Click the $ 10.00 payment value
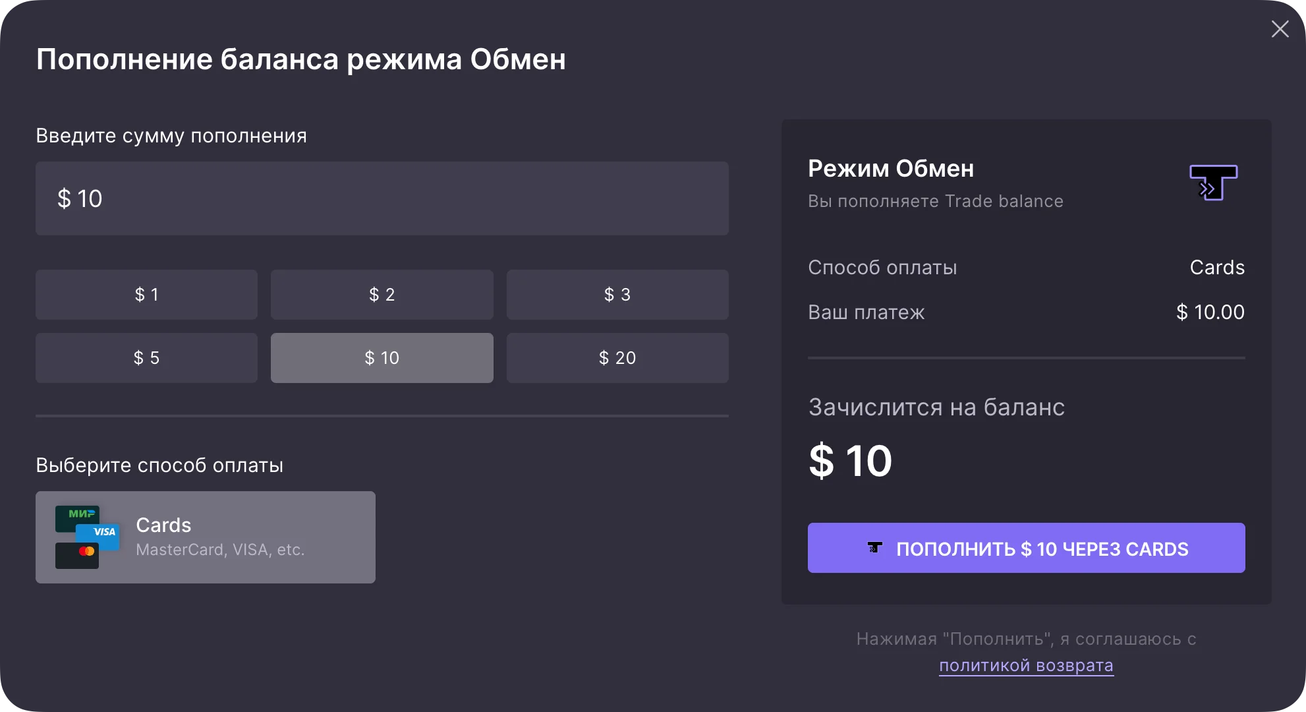 (x=1210, y=312)
